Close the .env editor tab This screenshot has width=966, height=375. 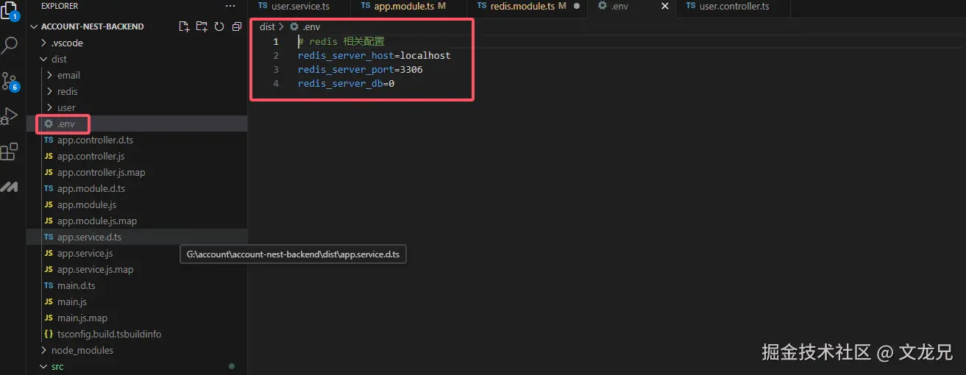click(665, 6)
